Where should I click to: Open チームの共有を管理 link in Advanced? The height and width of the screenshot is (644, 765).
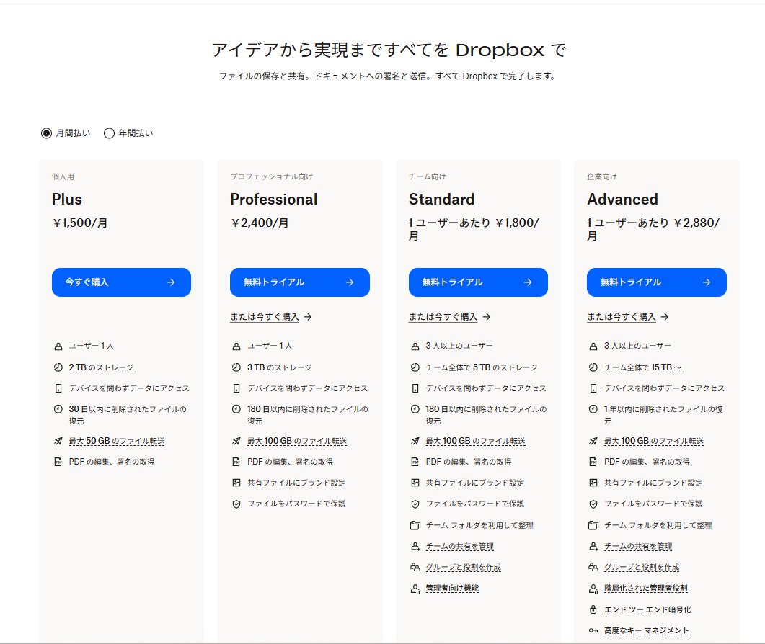click(x=639, y=547)
